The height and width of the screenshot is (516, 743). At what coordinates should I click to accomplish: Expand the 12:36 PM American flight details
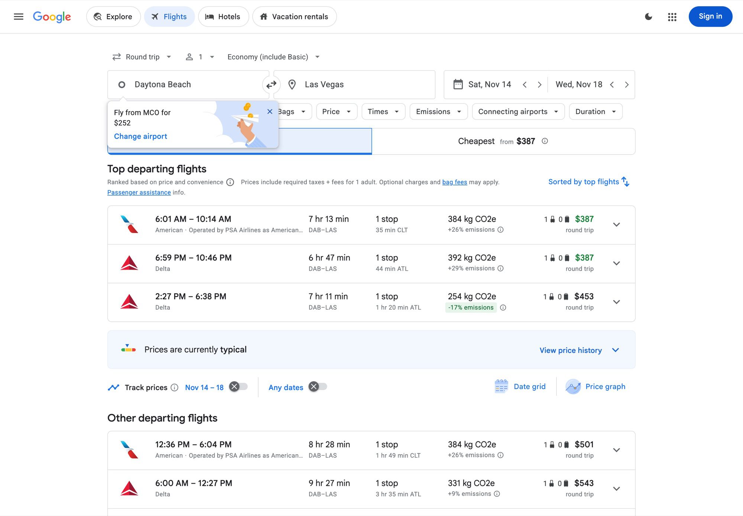tap(616, 450)
